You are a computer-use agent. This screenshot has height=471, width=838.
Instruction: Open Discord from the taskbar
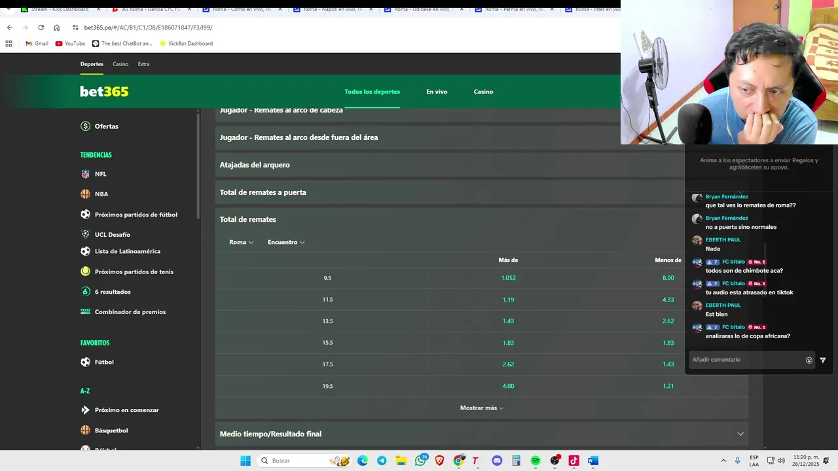click(x=497, y=461)
